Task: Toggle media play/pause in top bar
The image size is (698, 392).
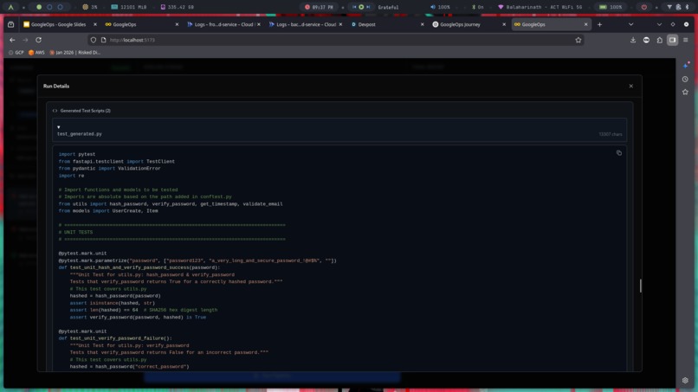Action: point(361,7)
